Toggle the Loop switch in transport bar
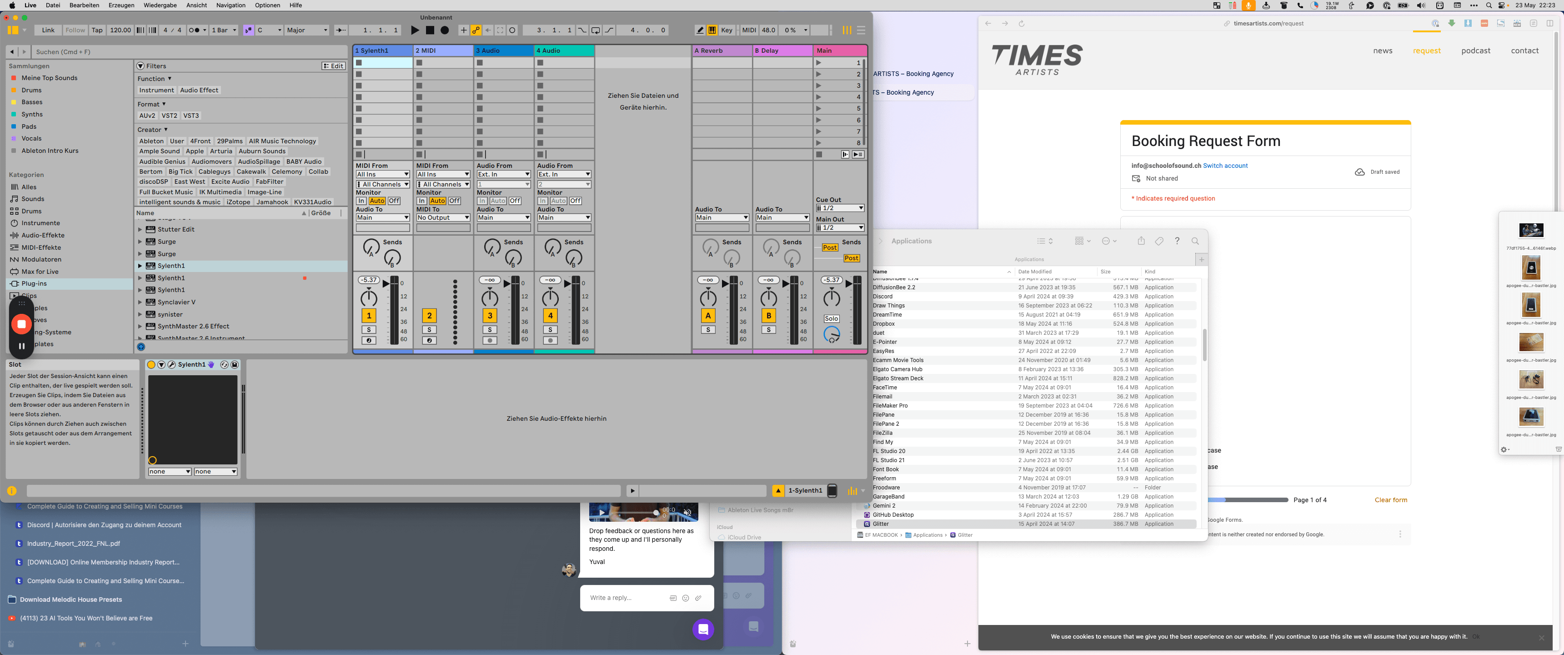The width and height of the screenshot is (1564, 655). tap(596, 30)
